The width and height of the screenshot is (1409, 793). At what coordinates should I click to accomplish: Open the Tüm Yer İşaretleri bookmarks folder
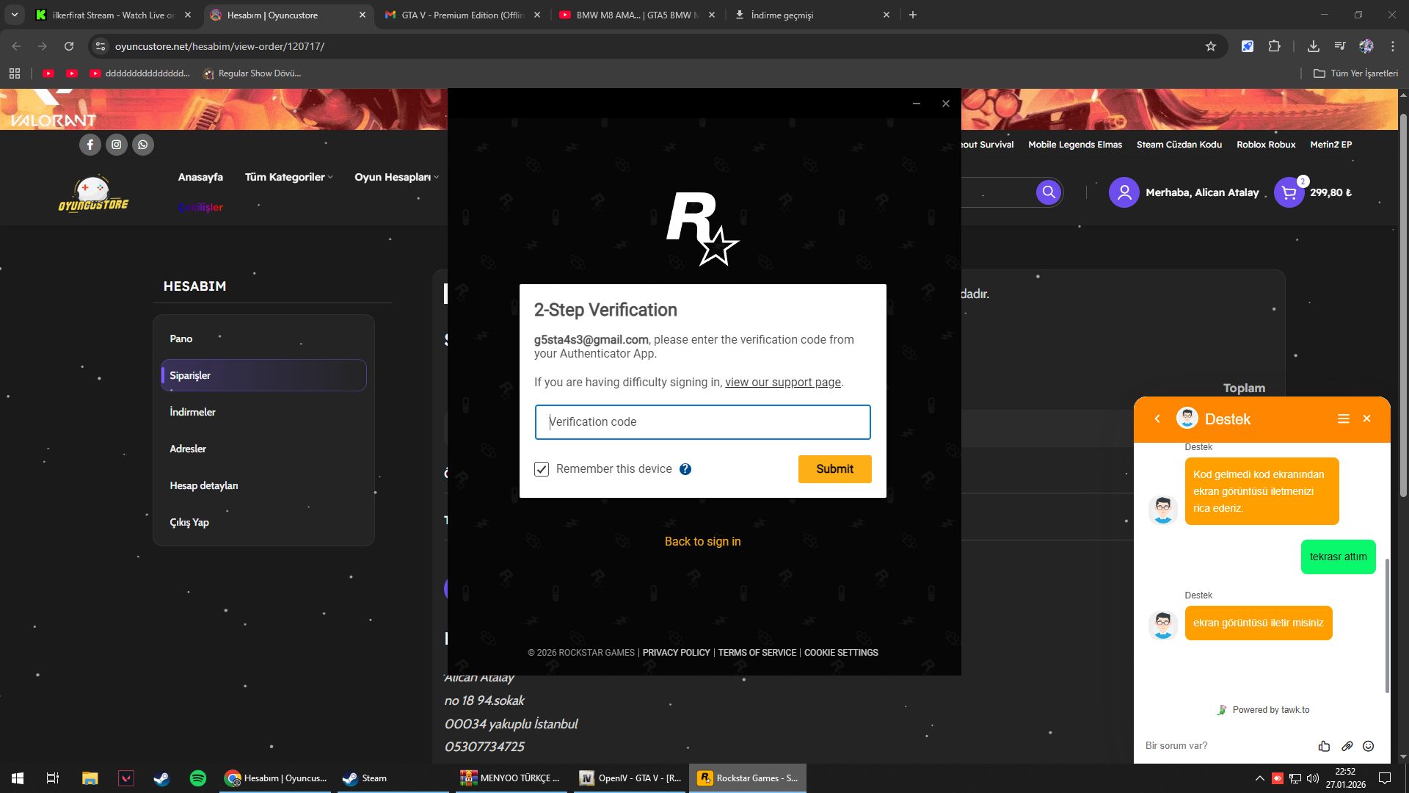pyautogui.click(x=1355, y=73)
